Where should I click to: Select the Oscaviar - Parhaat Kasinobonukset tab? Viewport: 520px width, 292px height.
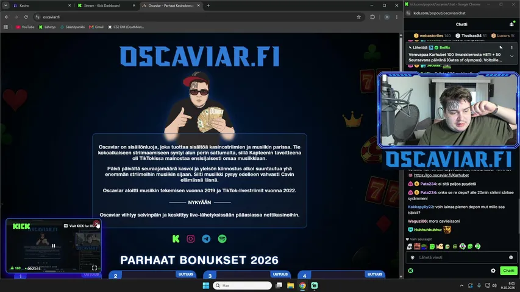171,5
